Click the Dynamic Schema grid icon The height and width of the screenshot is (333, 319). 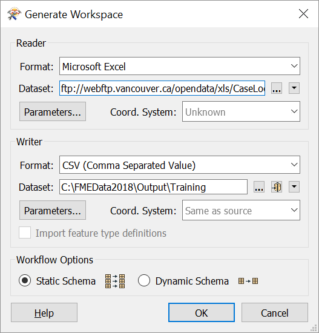(x=248, y=281)
